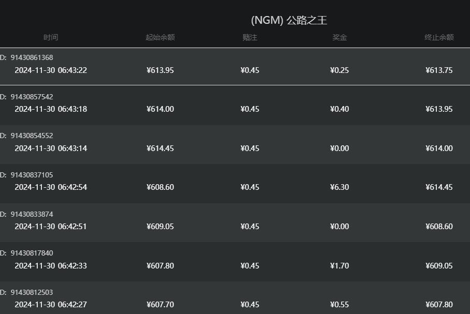Select record ID 91430833874
Viewport: 470px width, 314px height.
point(32,214)
